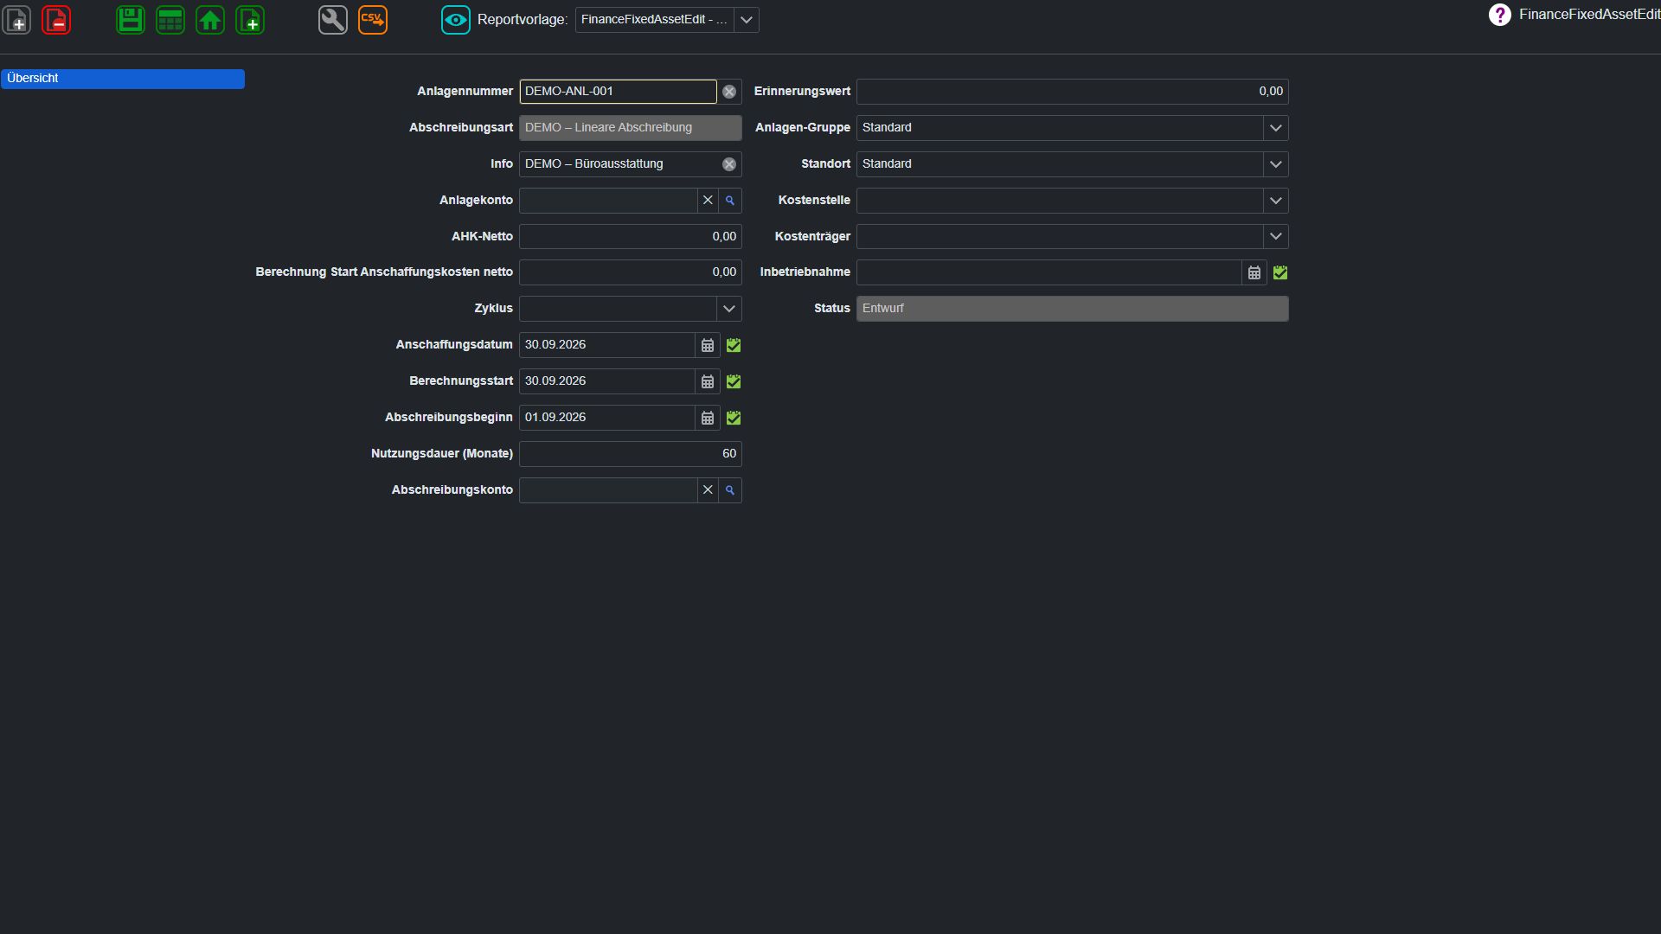Expand the Zyklus dropdown
Viewport: 1661px width, 934px height.
pos(729,309)
